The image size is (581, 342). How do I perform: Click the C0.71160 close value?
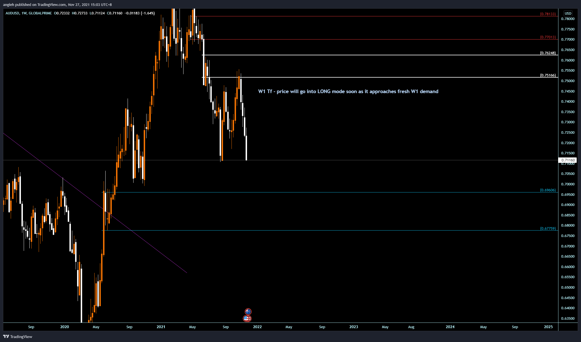(x=115, y=13)
